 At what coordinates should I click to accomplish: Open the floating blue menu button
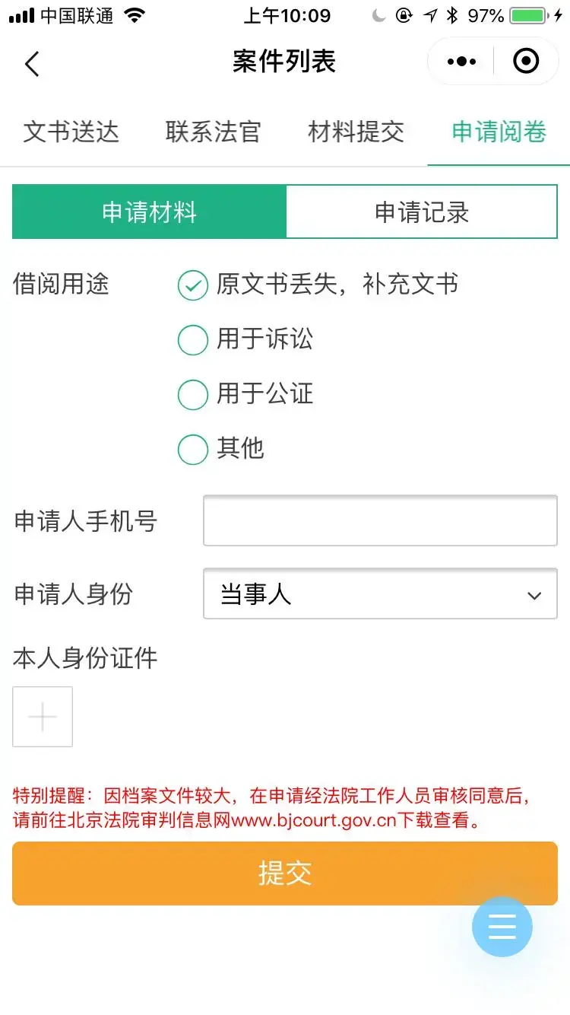(x=502, y=926)
